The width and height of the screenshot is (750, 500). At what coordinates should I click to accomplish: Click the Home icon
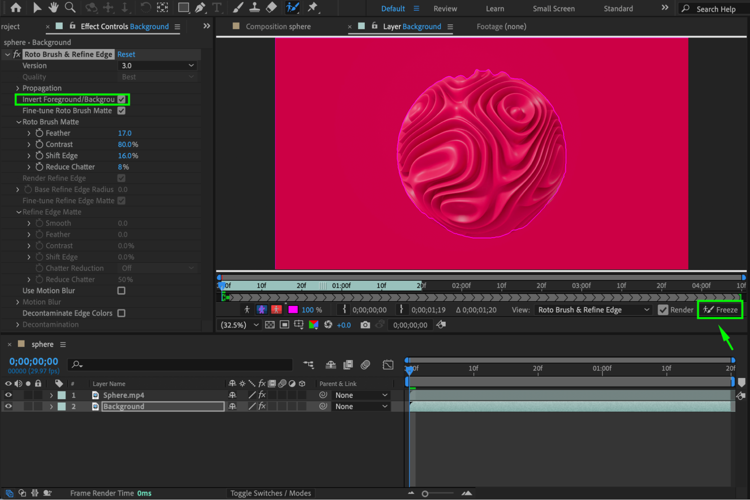pyautogui.click(x=16, y=7)
